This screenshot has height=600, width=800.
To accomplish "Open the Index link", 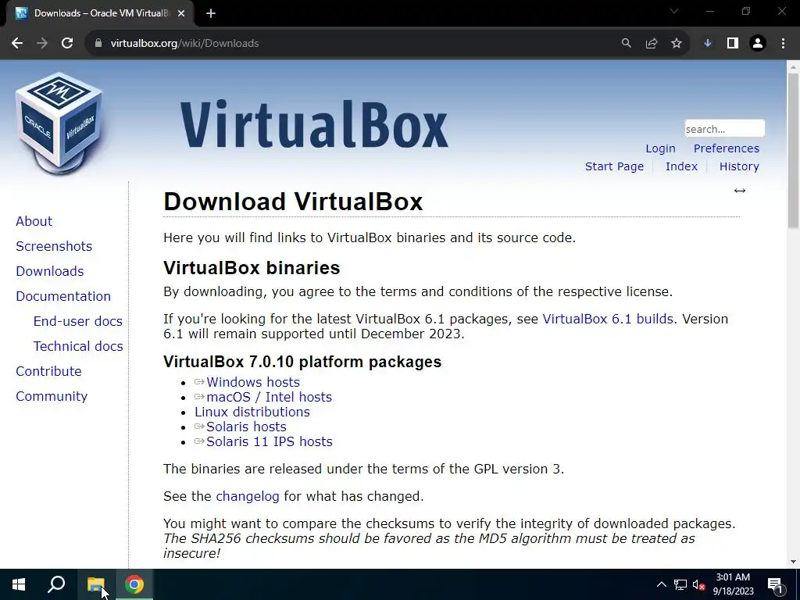I will pos(681,166).
